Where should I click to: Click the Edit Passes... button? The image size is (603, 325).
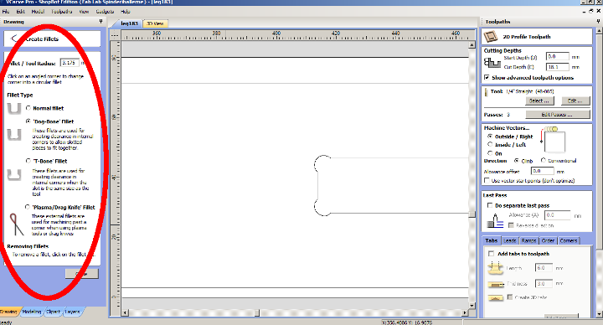pyautogui.click(x=557, y=115)
